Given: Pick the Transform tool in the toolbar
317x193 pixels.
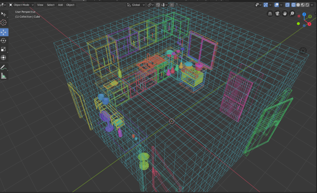Looking at the screenshot, I should click(x=4, y=57).
